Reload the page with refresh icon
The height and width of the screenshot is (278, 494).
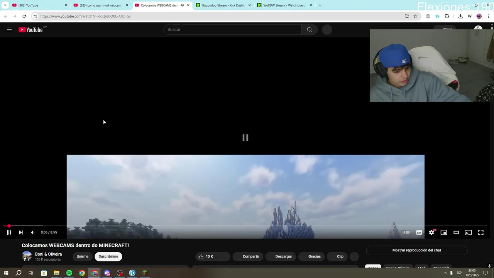(x=24, y=16)
